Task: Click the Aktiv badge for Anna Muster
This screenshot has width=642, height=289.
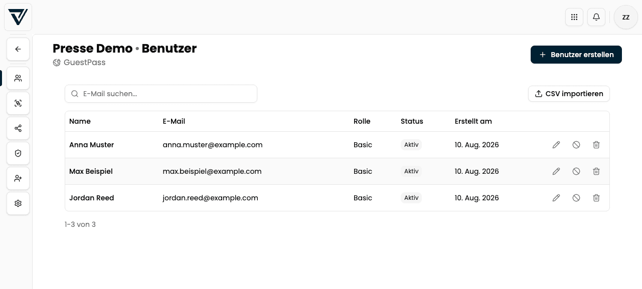Action: (411, 145)
